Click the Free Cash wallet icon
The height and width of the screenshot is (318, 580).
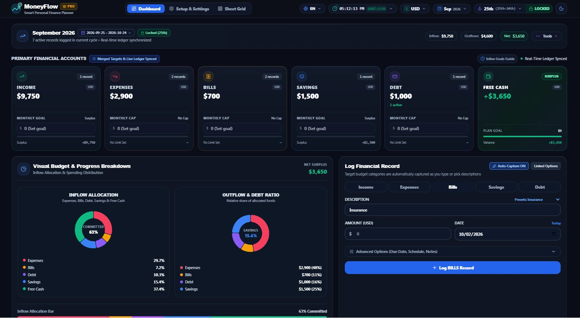pos(488,76)
